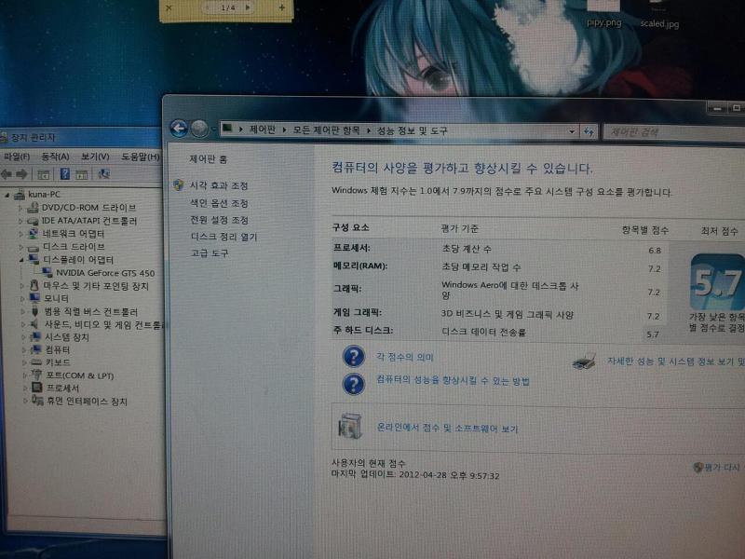Screen dimensions: 745x559
Task: Click the 키보드 category icon
Action: pyautogui.click(x=37, y=362)
